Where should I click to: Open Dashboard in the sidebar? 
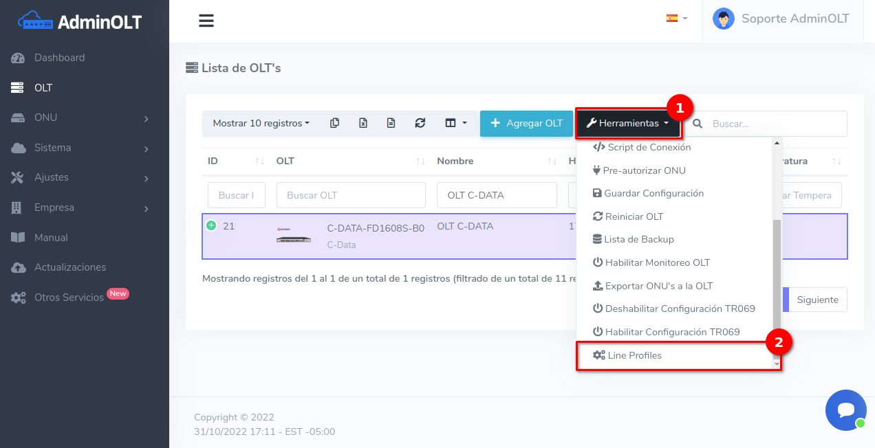point(59,58)
